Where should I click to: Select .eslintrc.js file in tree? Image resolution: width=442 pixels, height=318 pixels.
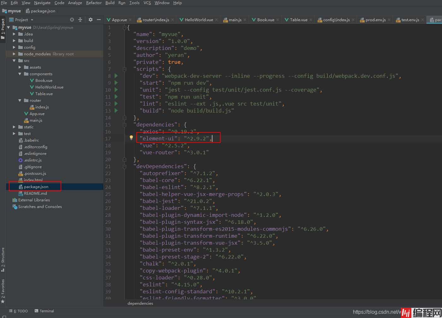pos(30,160)
